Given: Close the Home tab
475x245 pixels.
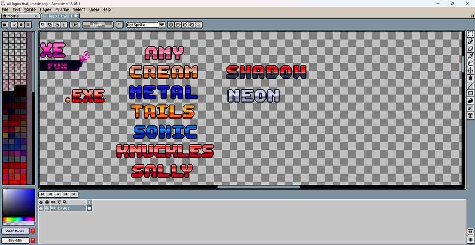Looking at the screenshot, I should [x=36, y=16].
